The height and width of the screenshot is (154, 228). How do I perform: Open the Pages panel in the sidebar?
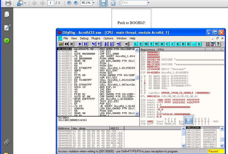pyautogui.click(x=7, y=15)
